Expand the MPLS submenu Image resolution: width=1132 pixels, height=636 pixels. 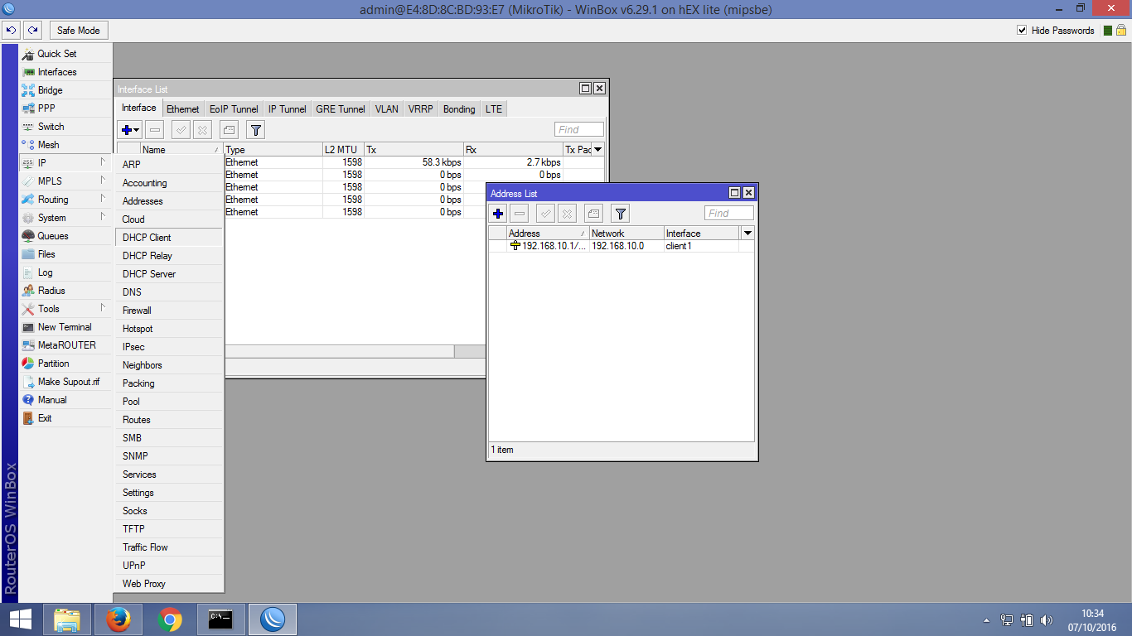65,181
